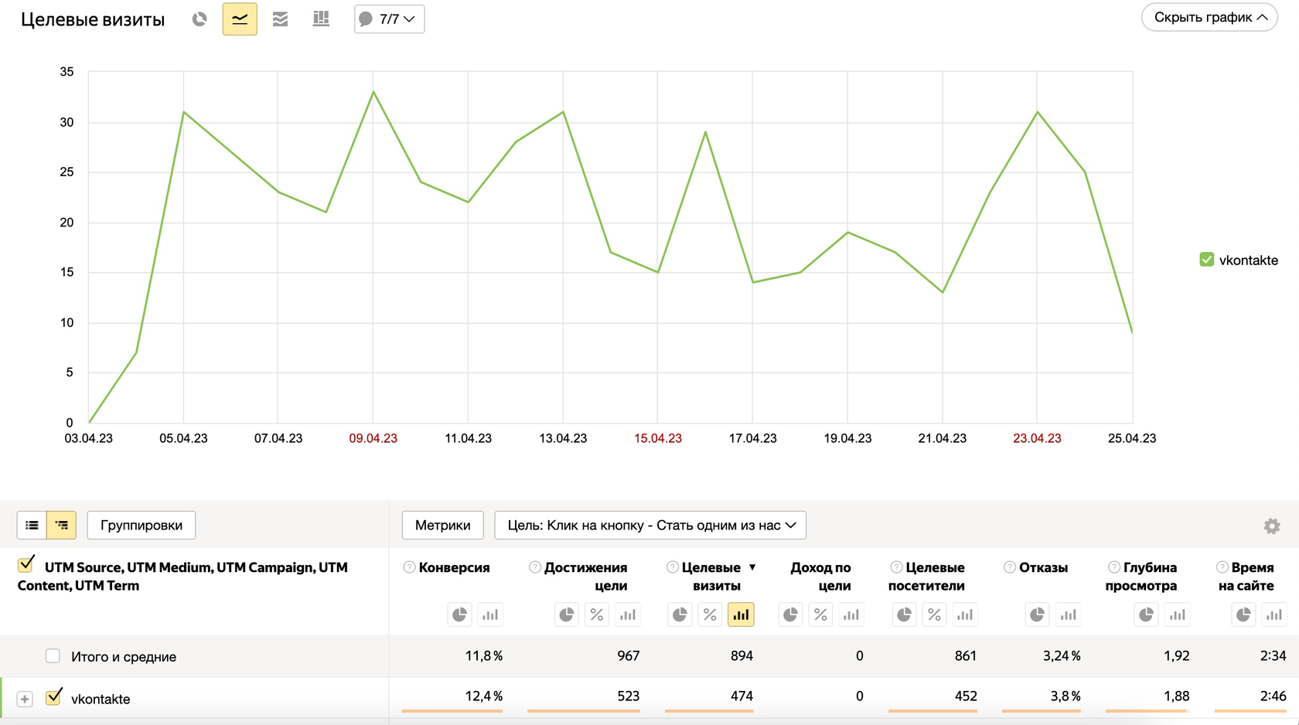Viewport: 1299px width, 725px height.
Task: Open table settings gear icon
Action: [1272, 526]
